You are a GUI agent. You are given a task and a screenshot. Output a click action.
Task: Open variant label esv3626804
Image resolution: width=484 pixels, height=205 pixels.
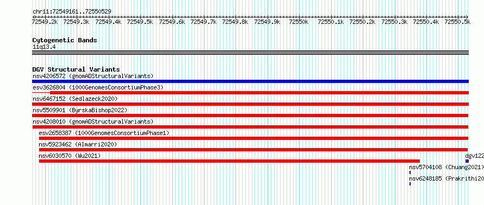(98, 87)
